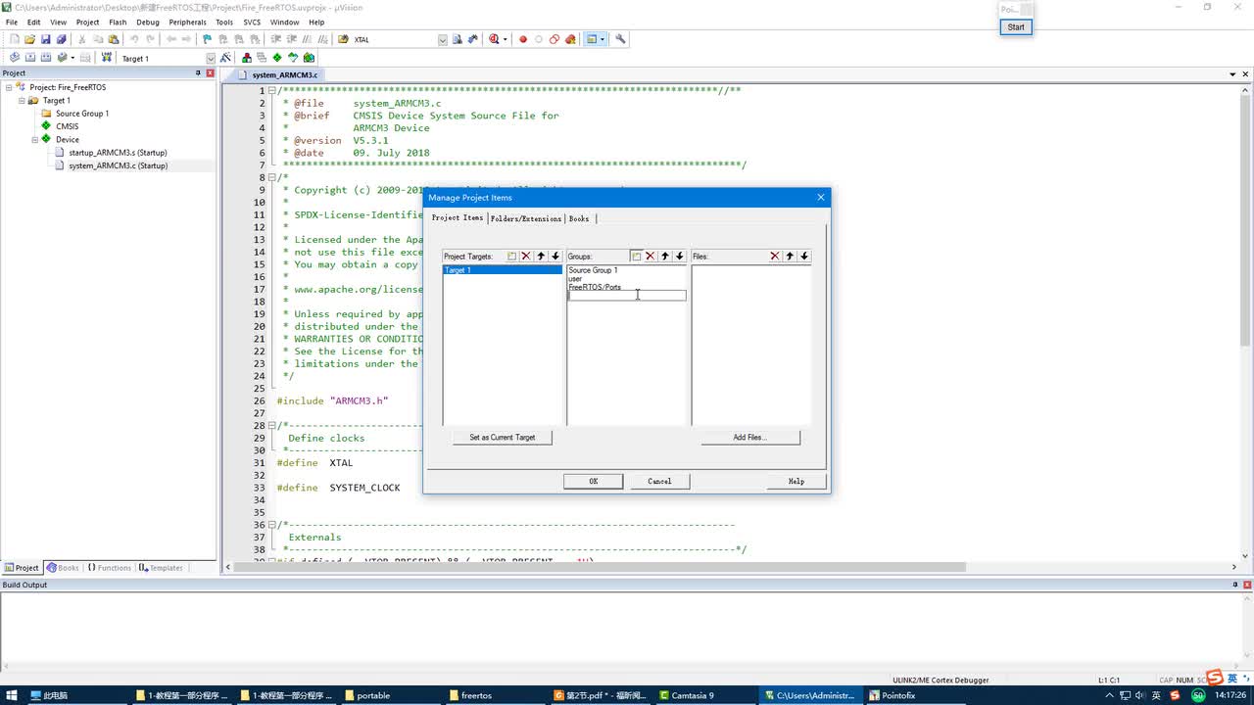The width and height of the screenshot is (1254, 705).
Task: Select FreeRTOS/Ports group in list
Action: click(595, 287)
